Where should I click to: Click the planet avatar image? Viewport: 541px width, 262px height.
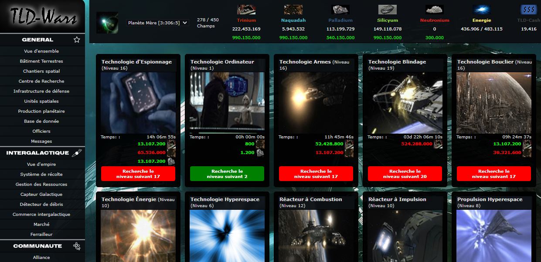[x=107, y=23]
